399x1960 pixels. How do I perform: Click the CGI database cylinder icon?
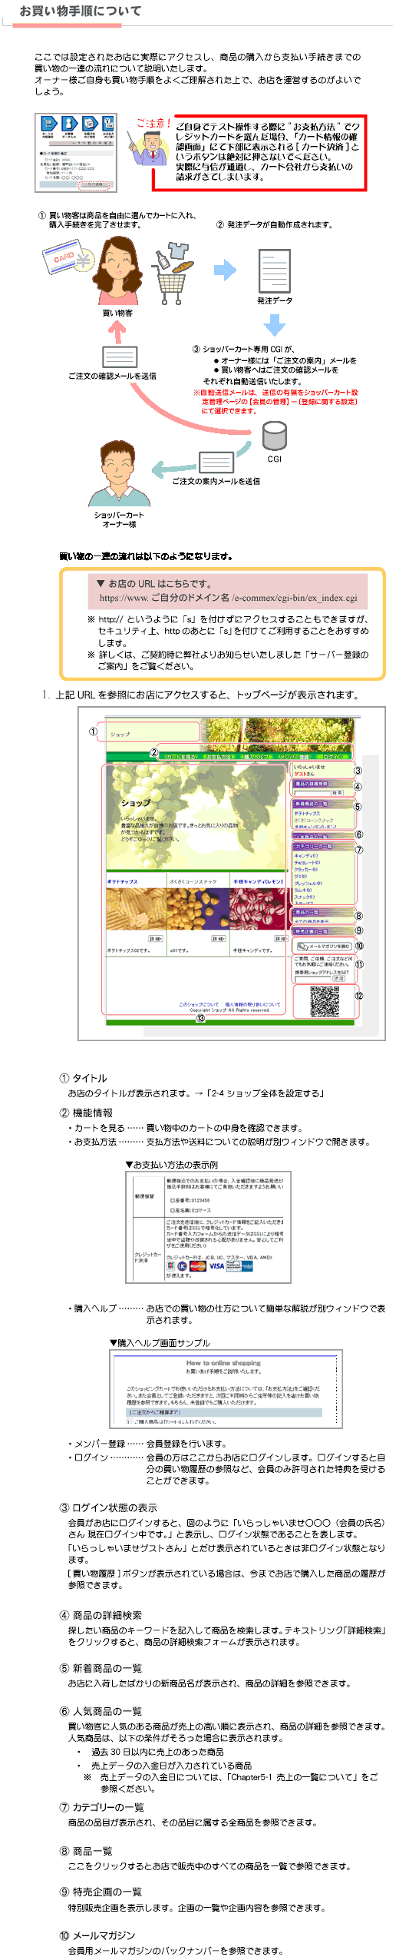point(274,436)
